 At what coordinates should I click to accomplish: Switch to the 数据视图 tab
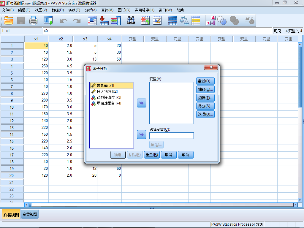(11, 215)
